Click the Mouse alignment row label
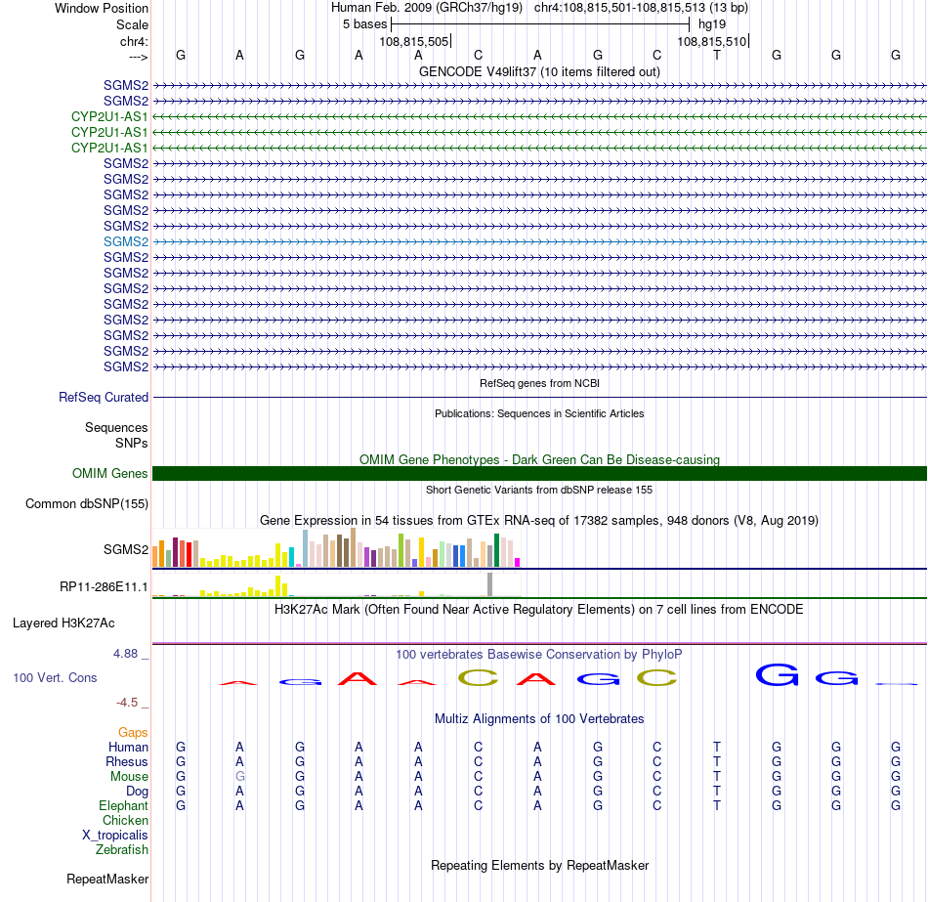 point(129,777)
